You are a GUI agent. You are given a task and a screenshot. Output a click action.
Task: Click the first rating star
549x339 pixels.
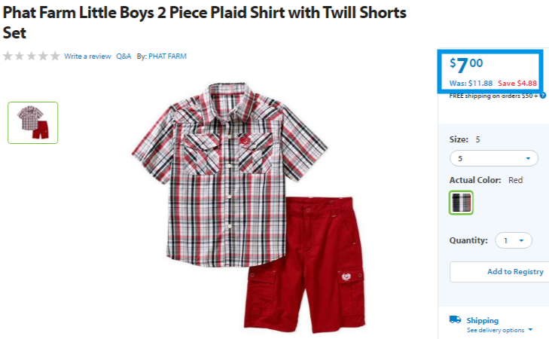coord(8,56)
